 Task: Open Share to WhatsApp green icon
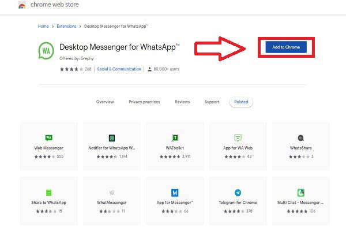coord(49,192)
